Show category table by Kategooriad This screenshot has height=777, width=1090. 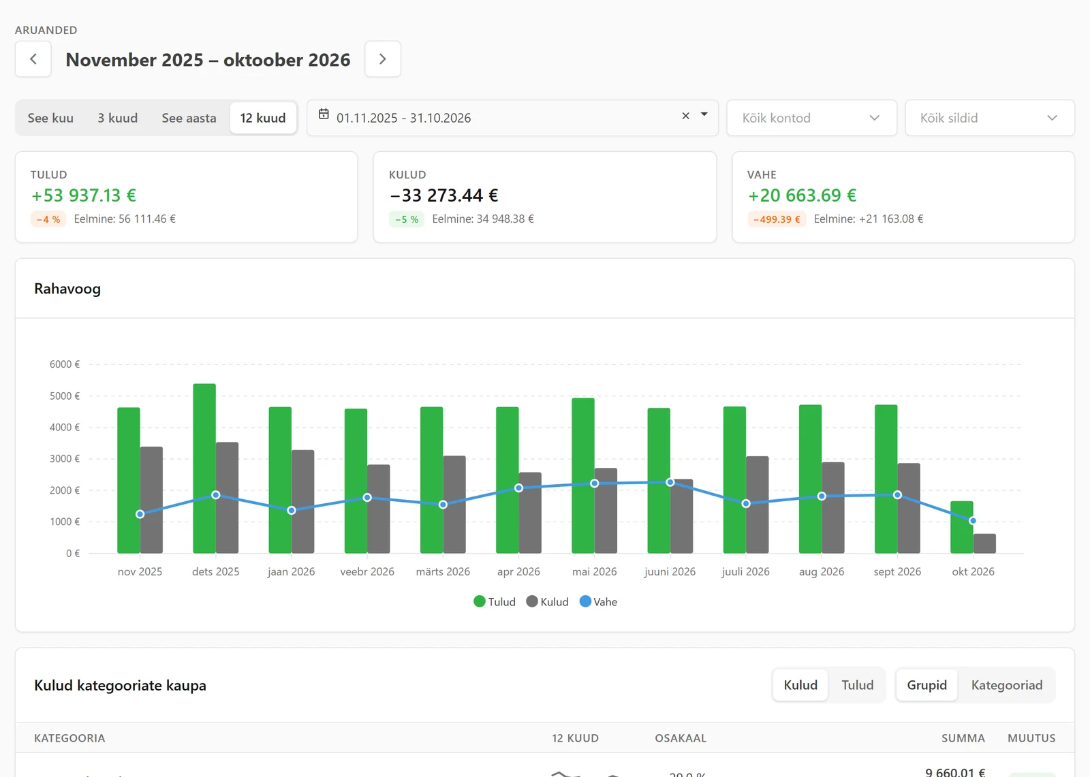[1007, 685]
